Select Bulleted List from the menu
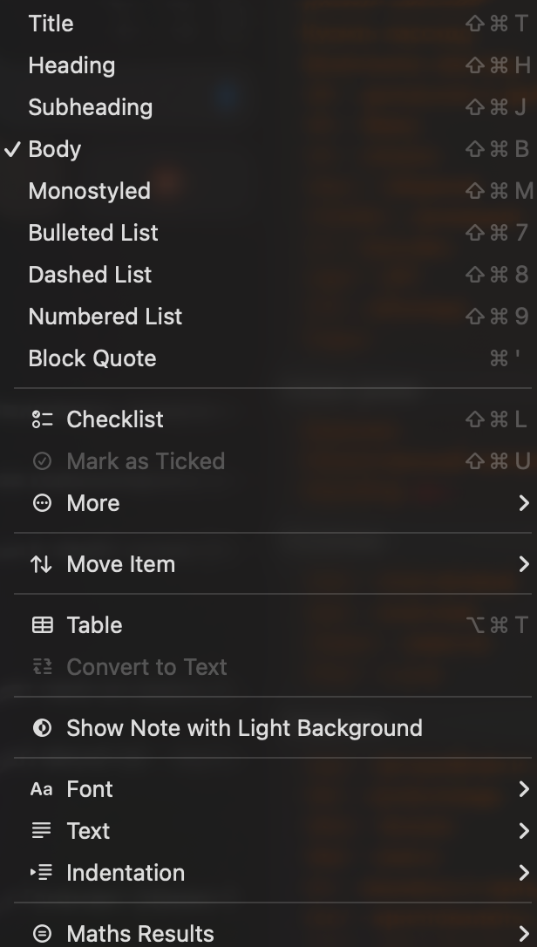Screen dimensions: 537x947 pyautogui.click(x=93, y=233)
